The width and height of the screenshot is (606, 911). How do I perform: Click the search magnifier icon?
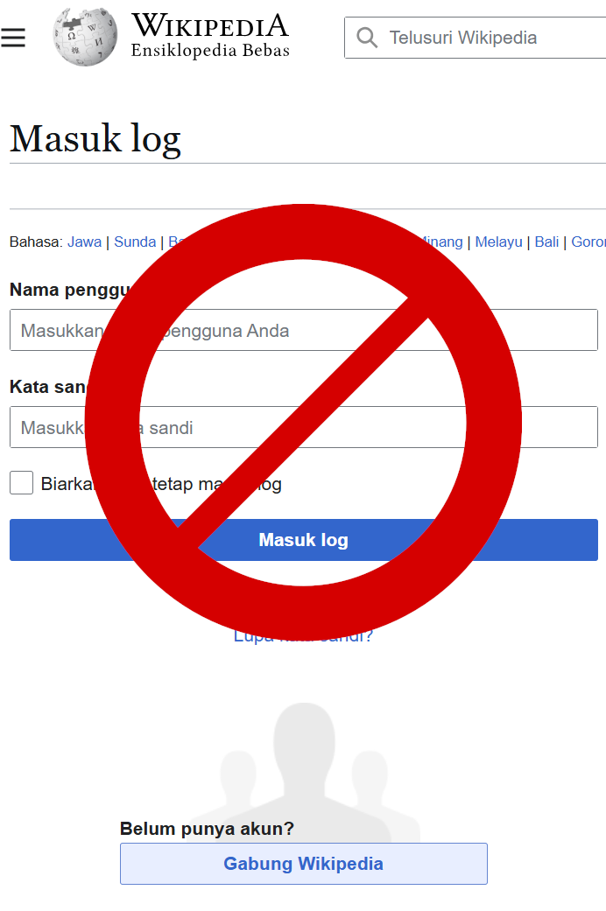pyautogui.click(x=367, y=38)
